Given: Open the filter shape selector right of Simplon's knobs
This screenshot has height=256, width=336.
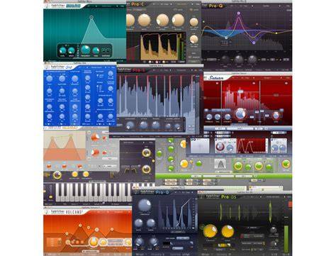Looking at the screenshot, I should 106,50.
